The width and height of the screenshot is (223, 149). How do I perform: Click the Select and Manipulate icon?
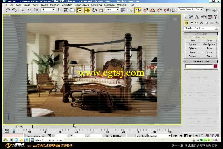(131, 10)
